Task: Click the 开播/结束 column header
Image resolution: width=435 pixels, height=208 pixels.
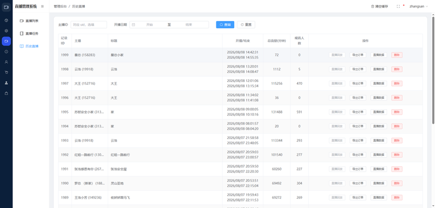Action: click(x=243, y=41)
